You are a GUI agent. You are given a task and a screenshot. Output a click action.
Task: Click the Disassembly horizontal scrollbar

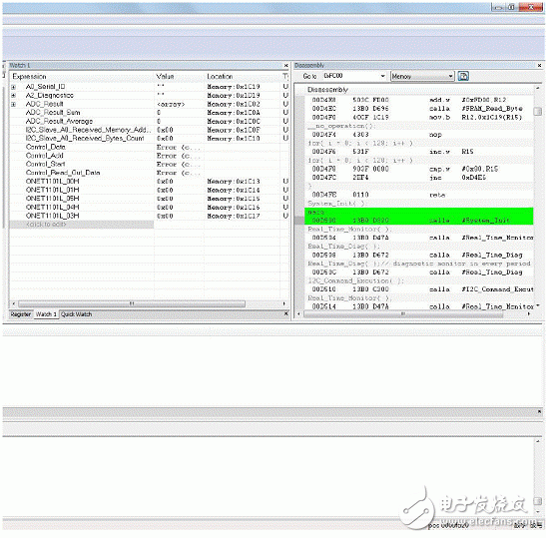click(403, 314)
